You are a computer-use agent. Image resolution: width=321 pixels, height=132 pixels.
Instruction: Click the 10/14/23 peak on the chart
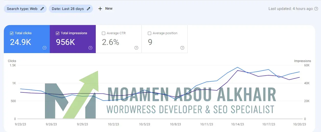[237, 68]
